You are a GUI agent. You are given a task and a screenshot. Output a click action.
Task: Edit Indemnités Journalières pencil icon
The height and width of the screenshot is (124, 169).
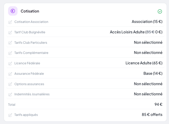[x=10, y=95]
